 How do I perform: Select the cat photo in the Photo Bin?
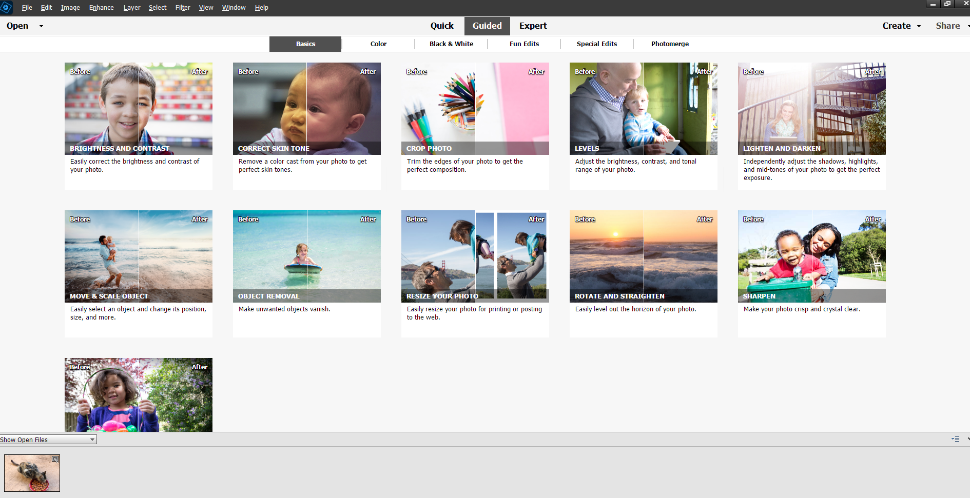32,472
